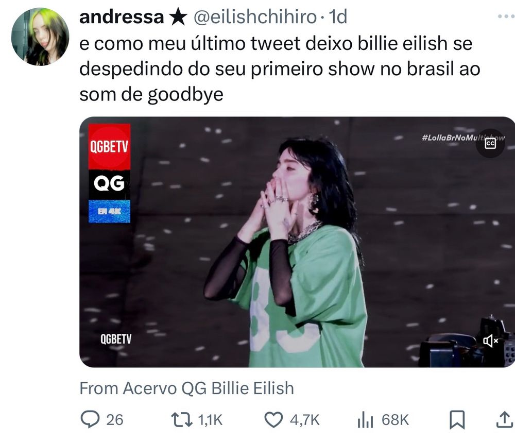Open the three-dot more options menu
This screenshot has width=515, height=442.
pyautogui.click(x=506, y=16)
